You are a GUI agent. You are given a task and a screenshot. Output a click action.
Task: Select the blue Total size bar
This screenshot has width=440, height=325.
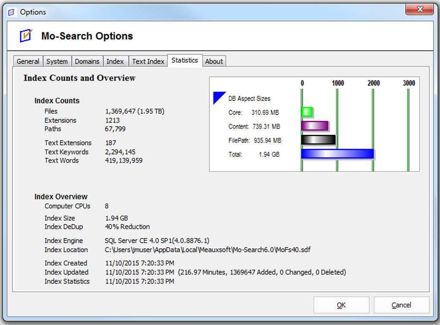point(336,154)
